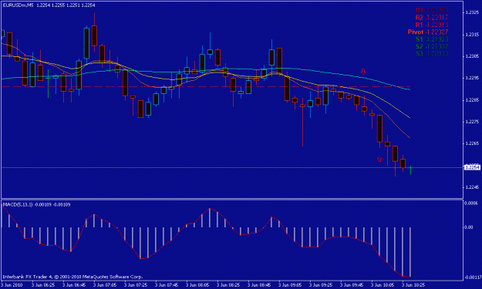Viewport: 482px width, 289px height.
Task: Click the S3 support level label
Action: [432, 54]
